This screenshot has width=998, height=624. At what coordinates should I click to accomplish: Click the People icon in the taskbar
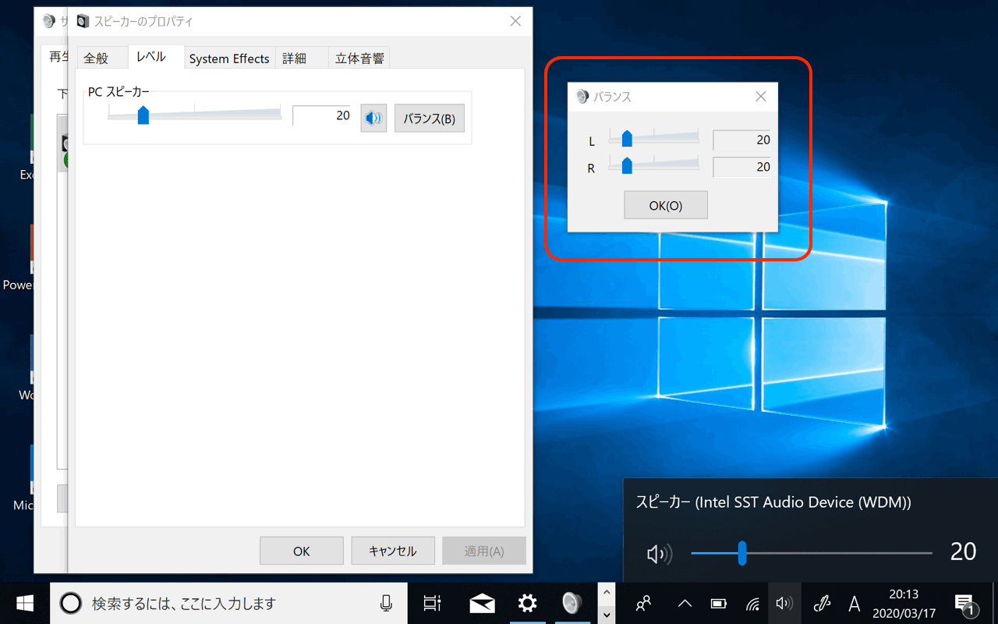coord(644,603)
